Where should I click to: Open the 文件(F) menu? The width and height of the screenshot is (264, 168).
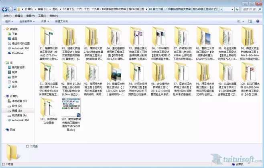(7, 15)
